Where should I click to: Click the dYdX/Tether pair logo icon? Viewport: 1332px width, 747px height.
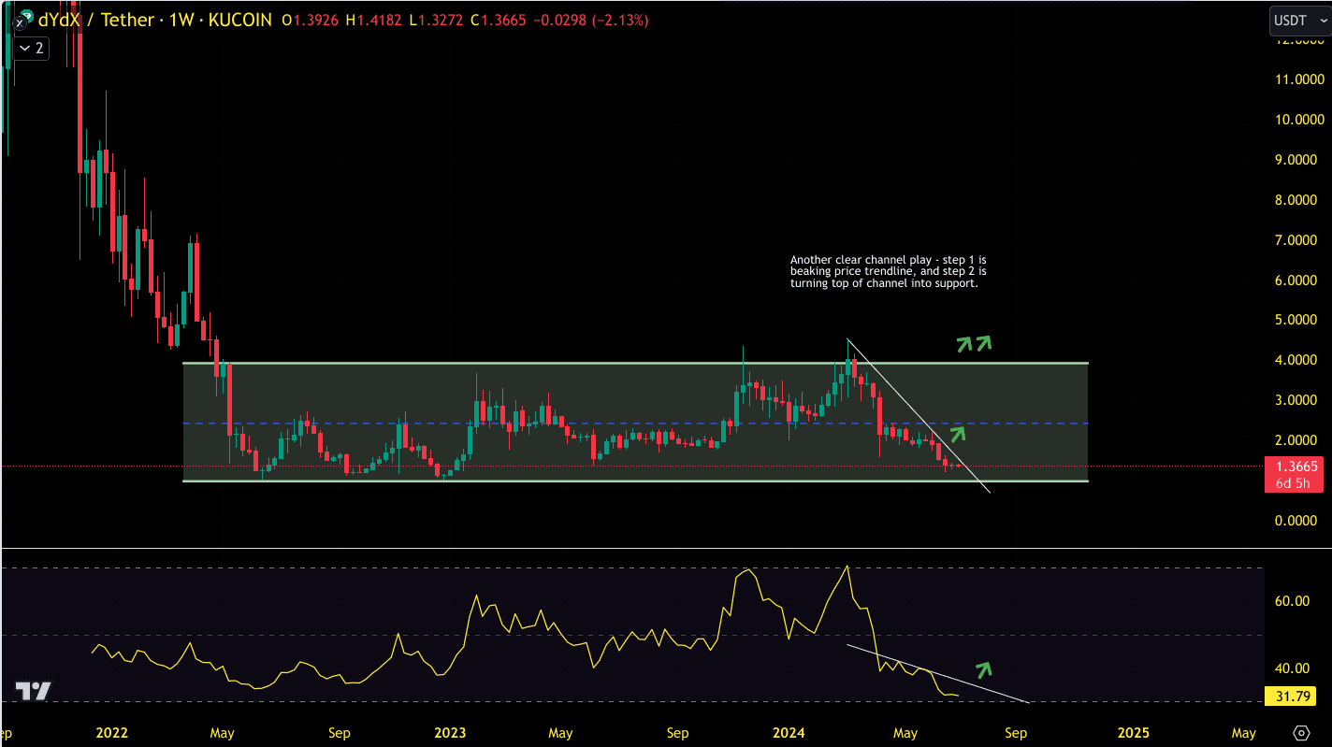[x=22, y=20]
